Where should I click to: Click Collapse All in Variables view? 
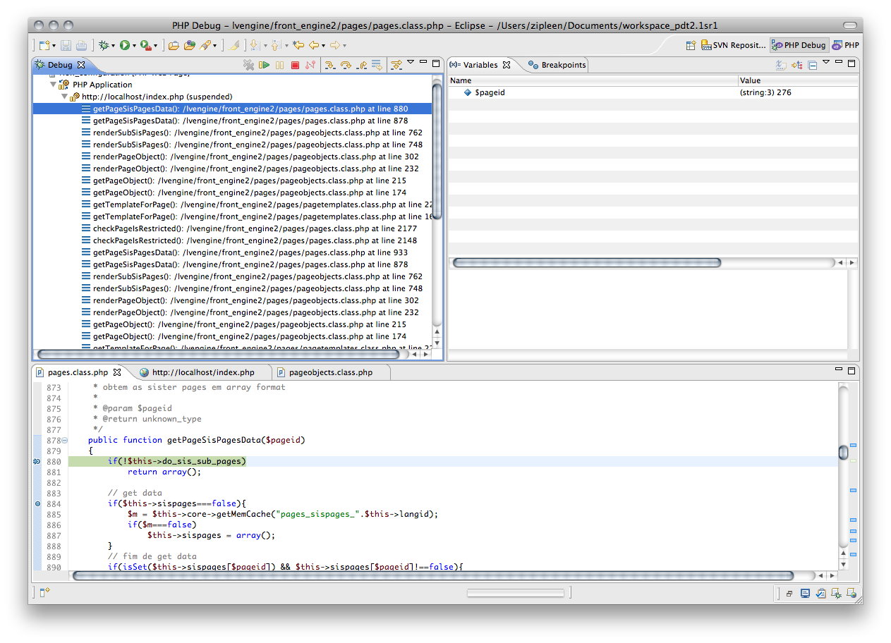[813, 65]
